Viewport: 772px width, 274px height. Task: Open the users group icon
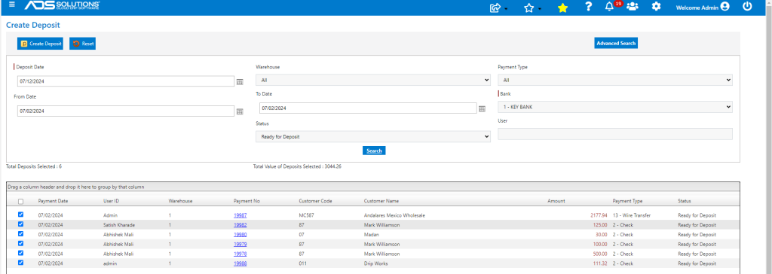coord(633,7)
